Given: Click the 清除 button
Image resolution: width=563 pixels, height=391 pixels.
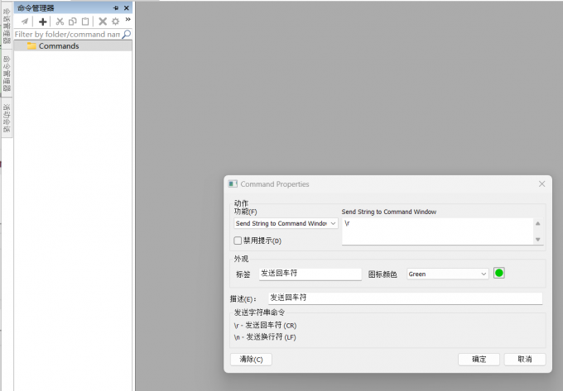Looking at the screenshot, I should 251,360.
